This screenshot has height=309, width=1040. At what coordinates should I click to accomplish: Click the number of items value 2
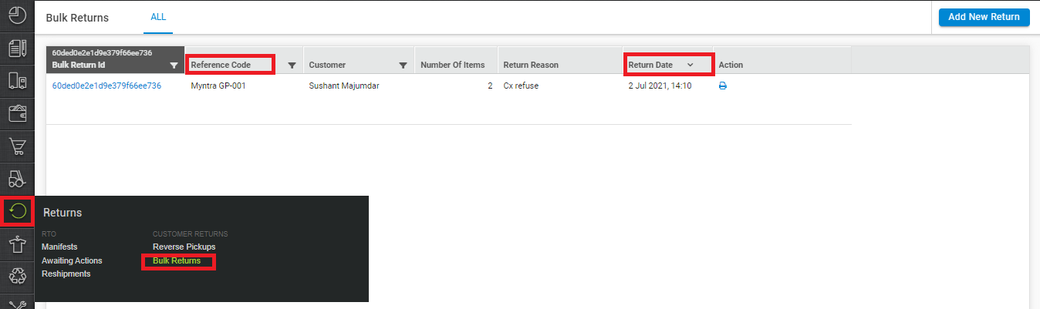(490, 86)
